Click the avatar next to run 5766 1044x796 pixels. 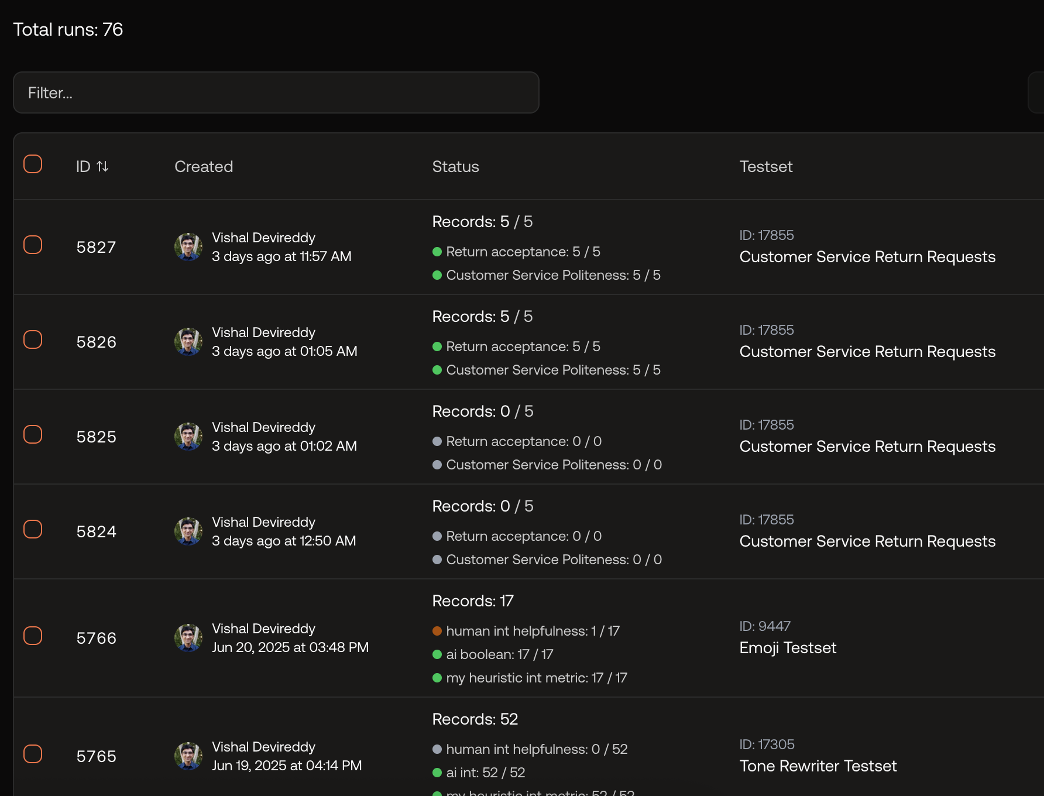click(x=188, y=638)
